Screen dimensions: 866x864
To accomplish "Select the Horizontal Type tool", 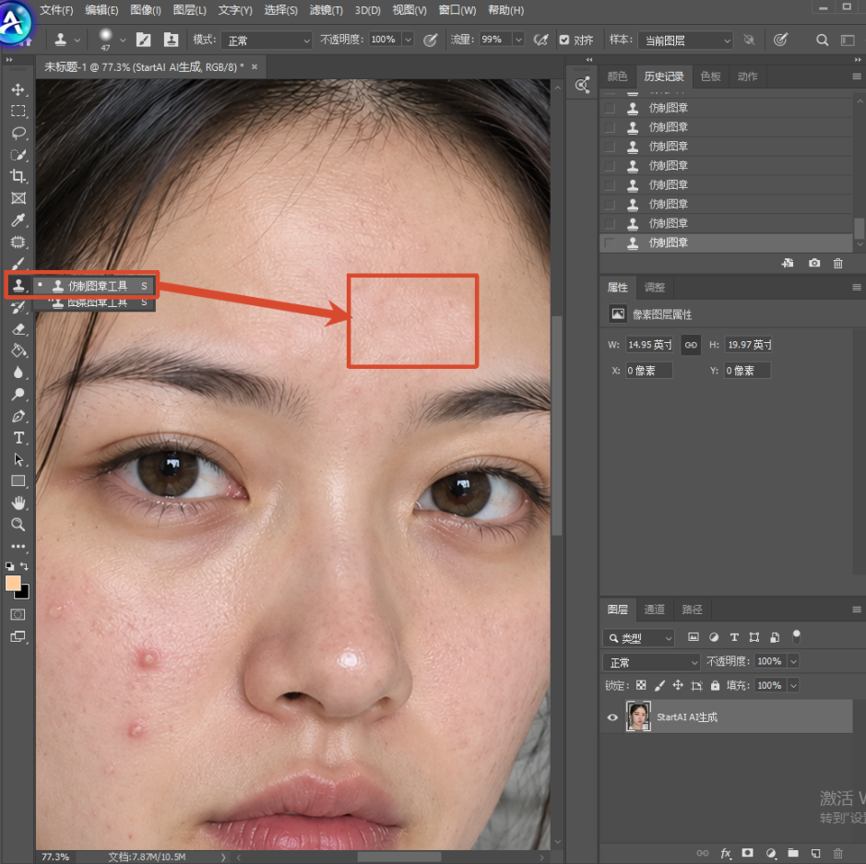I will pyautogui.click(x=18, y=438).
